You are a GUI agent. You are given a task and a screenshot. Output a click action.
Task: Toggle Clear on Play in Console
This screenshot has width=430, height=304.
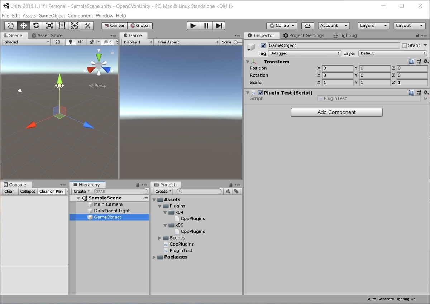pos(51,191)
